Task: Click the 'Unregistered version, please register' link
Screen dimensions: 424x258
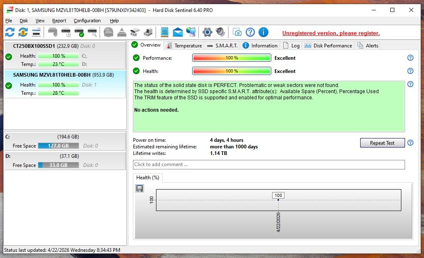Action: click(x=331, y=33)
